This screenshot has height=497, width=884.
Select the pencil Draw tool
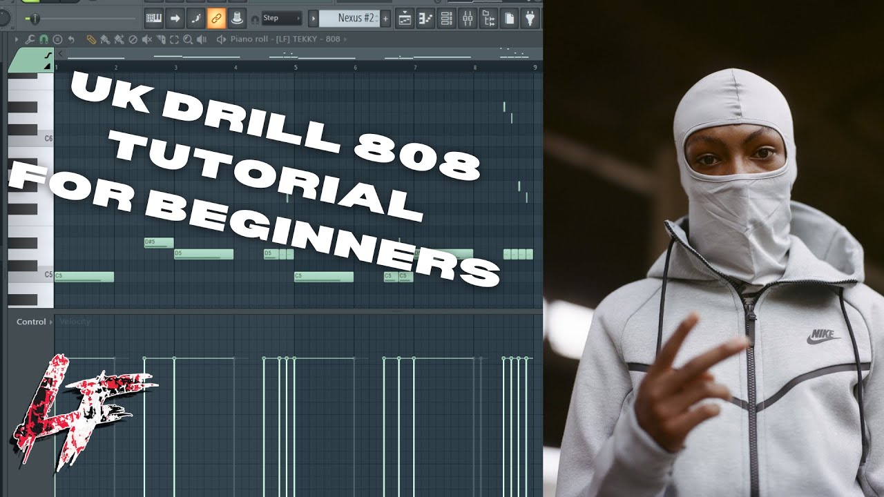tap(91, 39)
